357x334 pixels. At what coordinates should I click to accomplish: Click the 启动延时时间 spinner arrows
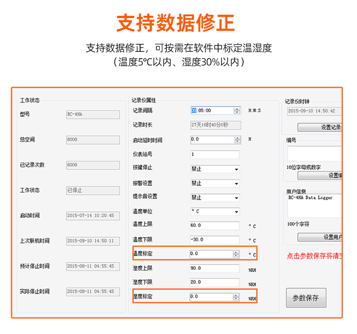point(237,140)
